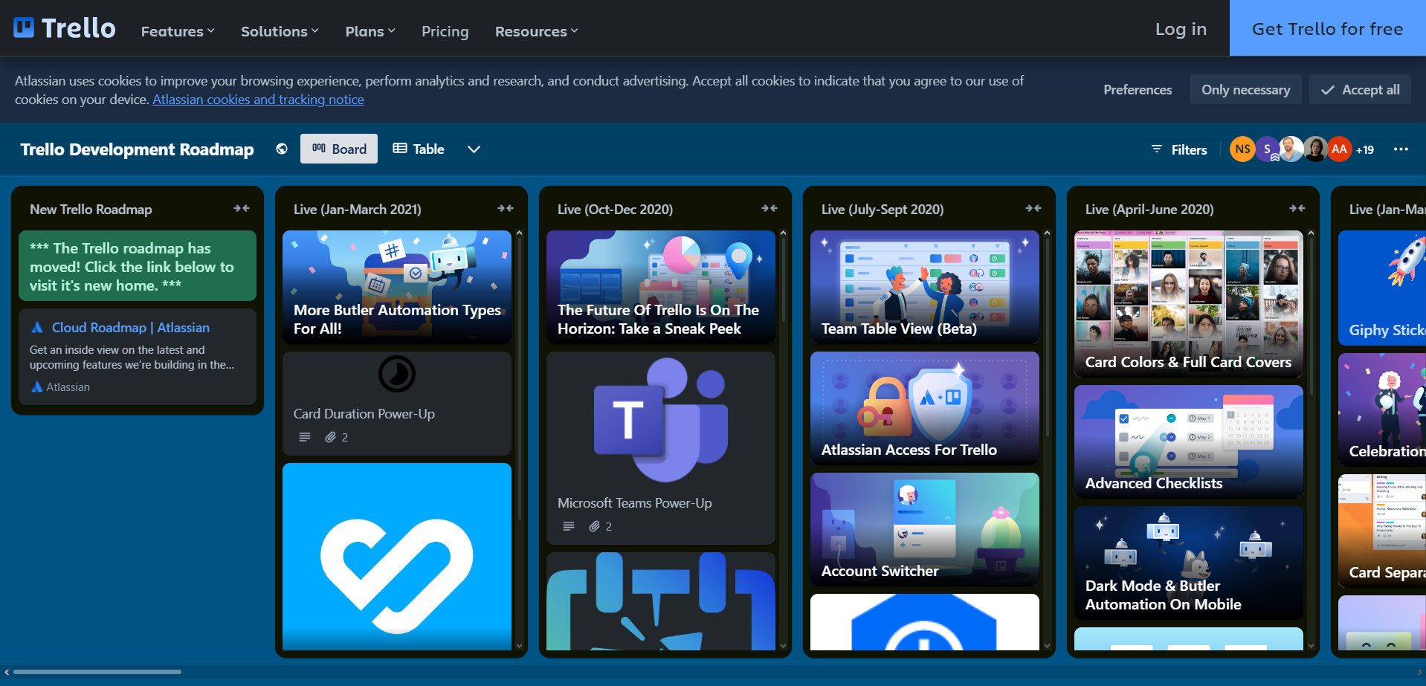The height and width of the screenshot is (686, 1426).
Task: Open Cloud Roadmap | Atlassian link
Action: (131, 327)
